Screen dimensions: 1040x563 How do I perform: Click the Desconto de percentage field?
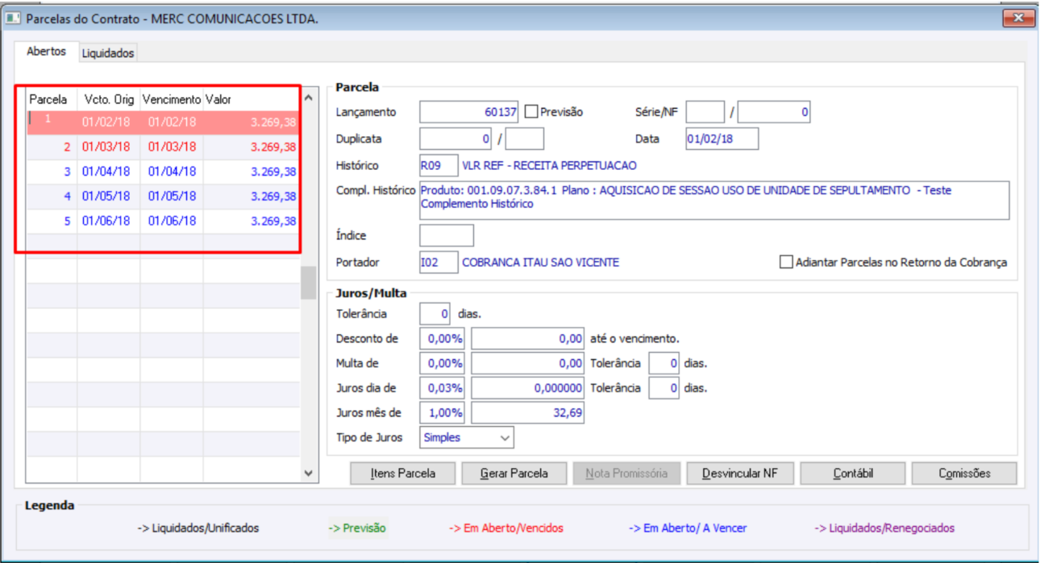pyautogui.click(x=443, y=339)
